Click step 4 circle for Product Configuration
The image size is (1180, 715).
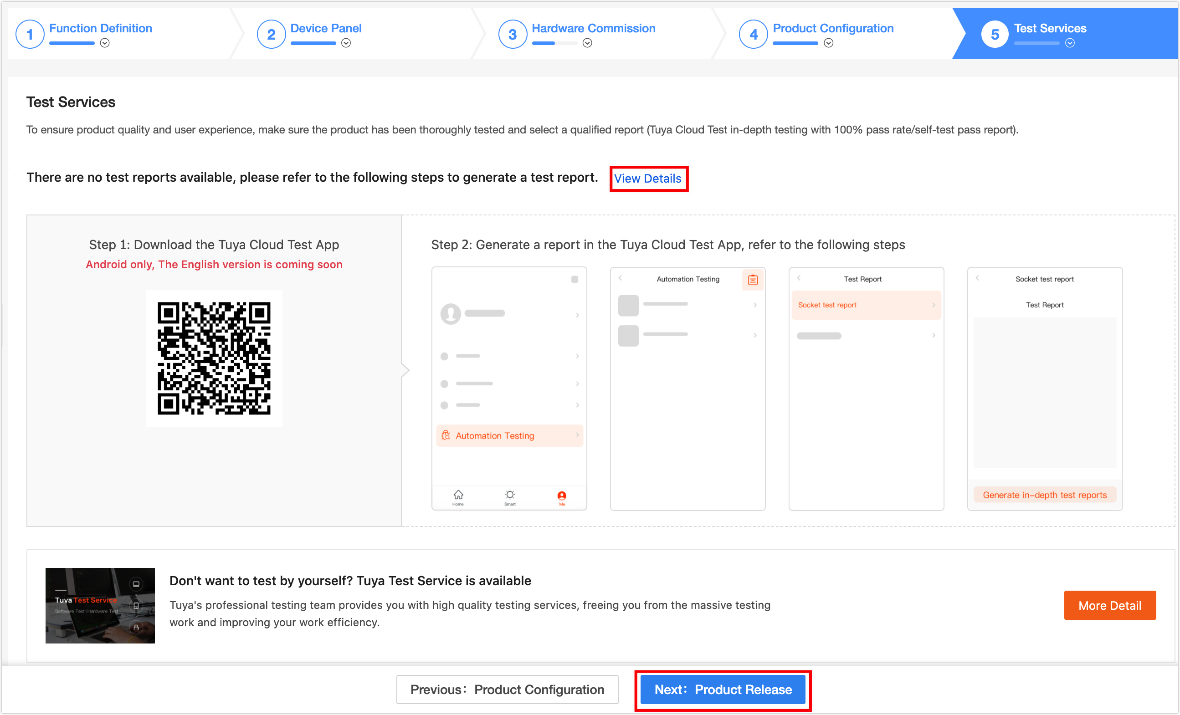click(x=753, y=35)
